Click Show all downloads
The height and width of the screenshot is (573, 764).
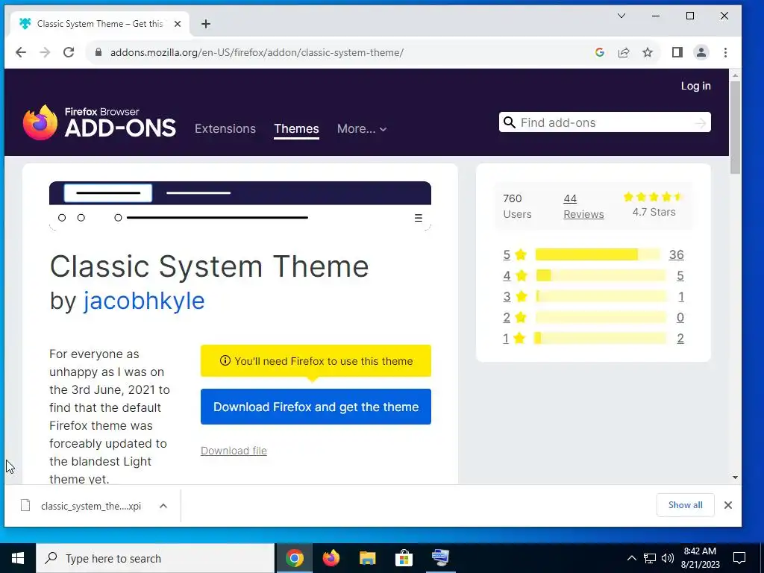[685, 505]
